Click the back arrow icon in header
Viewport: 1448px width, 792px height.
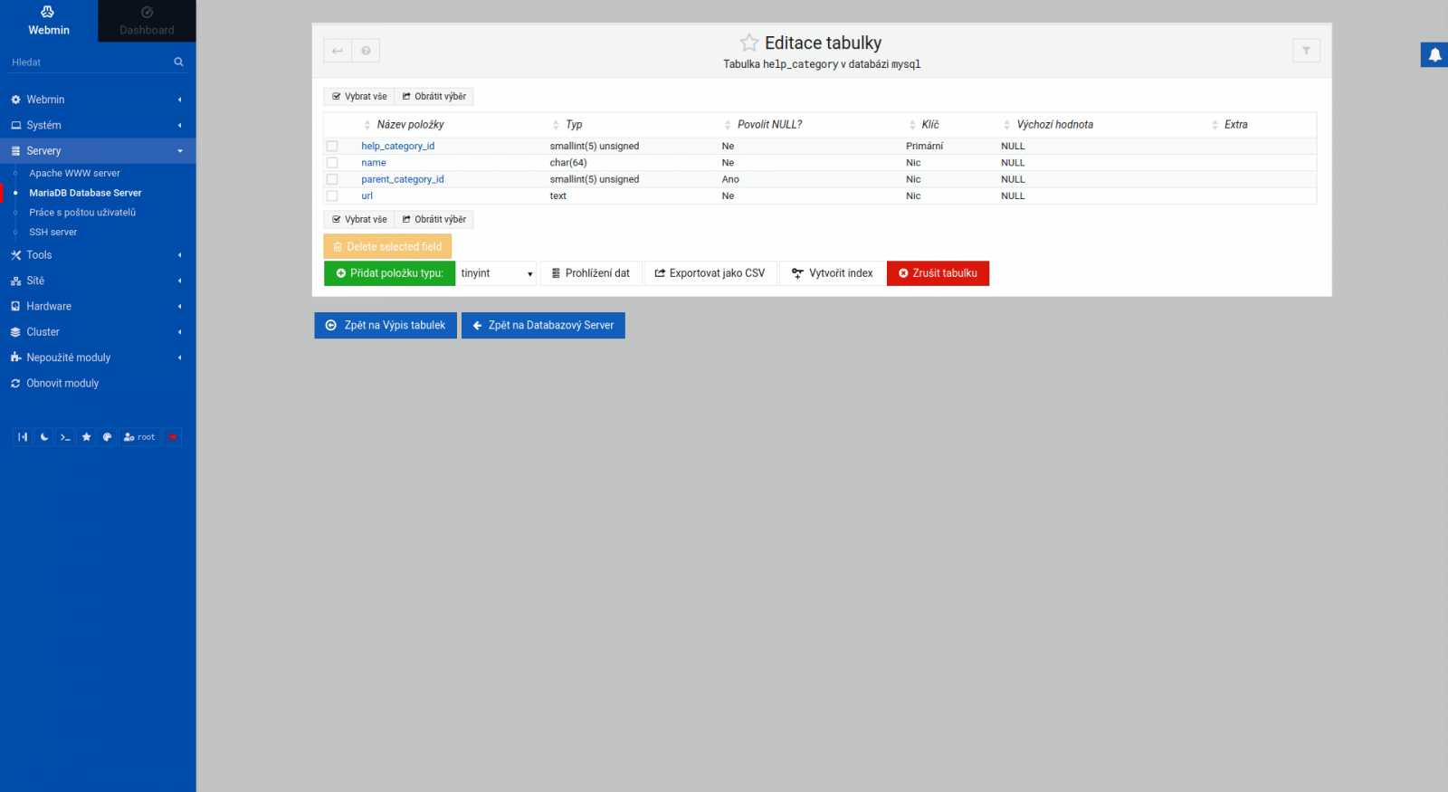pos(338,51)
